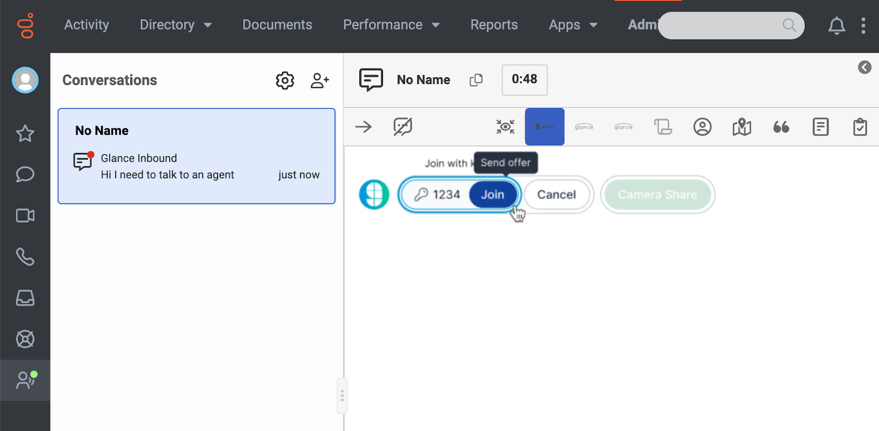Screen dimensions: 879x431
Task: Open the profile panel in toolbar
Action: [702, 127]
